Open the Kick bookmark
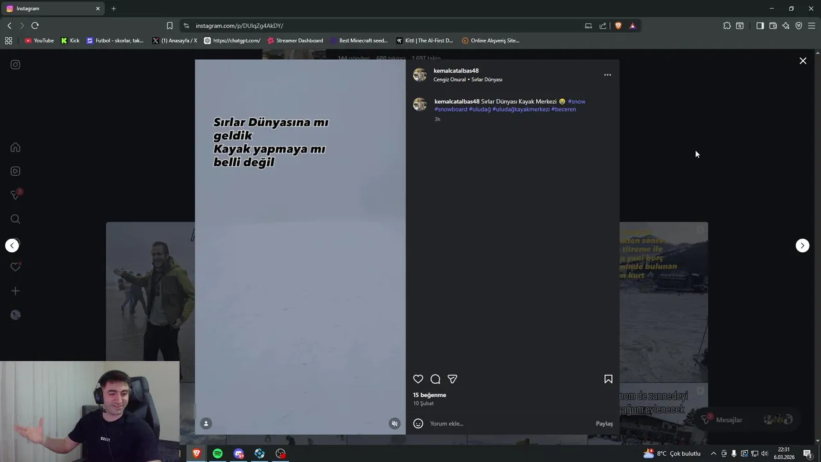Screen dimensions: 821x462 click(71, 40)
